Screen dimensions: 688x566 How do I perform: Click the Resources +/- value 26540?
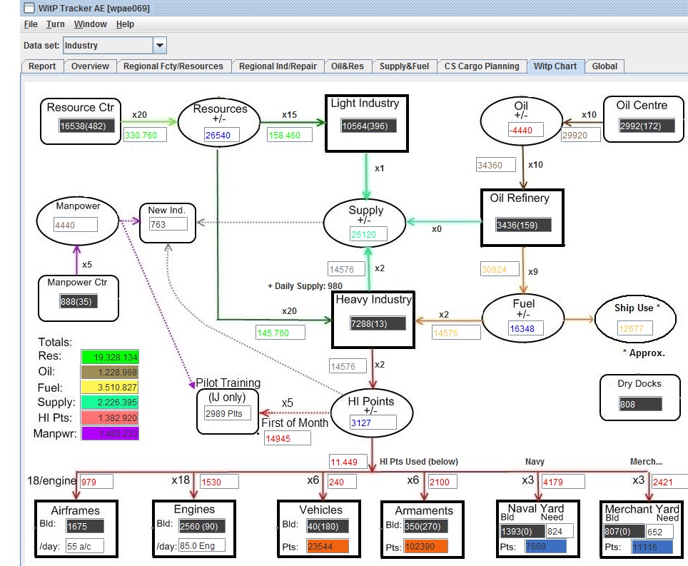pyautogui.click(x=221, y=135)
